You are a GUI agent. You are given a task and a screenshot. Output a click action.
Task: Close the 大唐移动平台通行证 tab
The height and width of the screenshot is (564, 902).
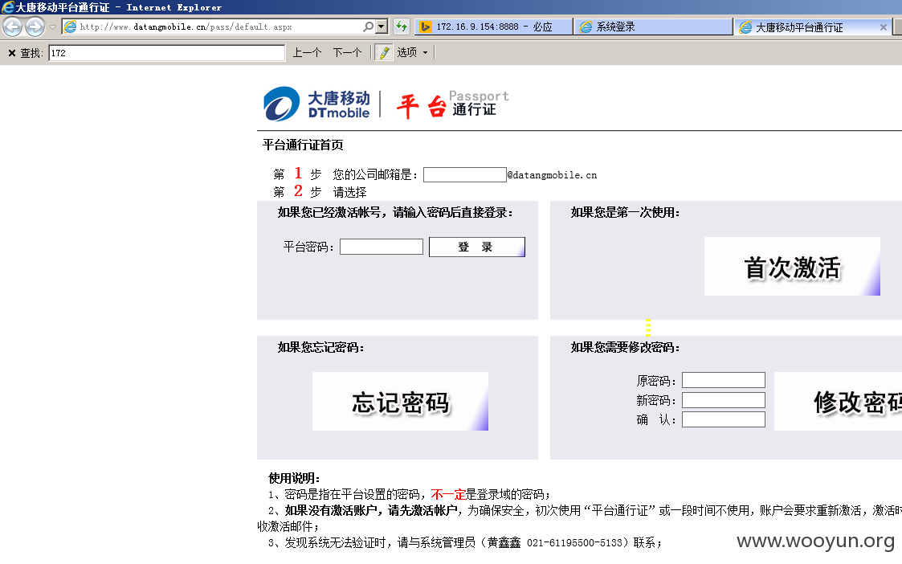click(884, 27)
